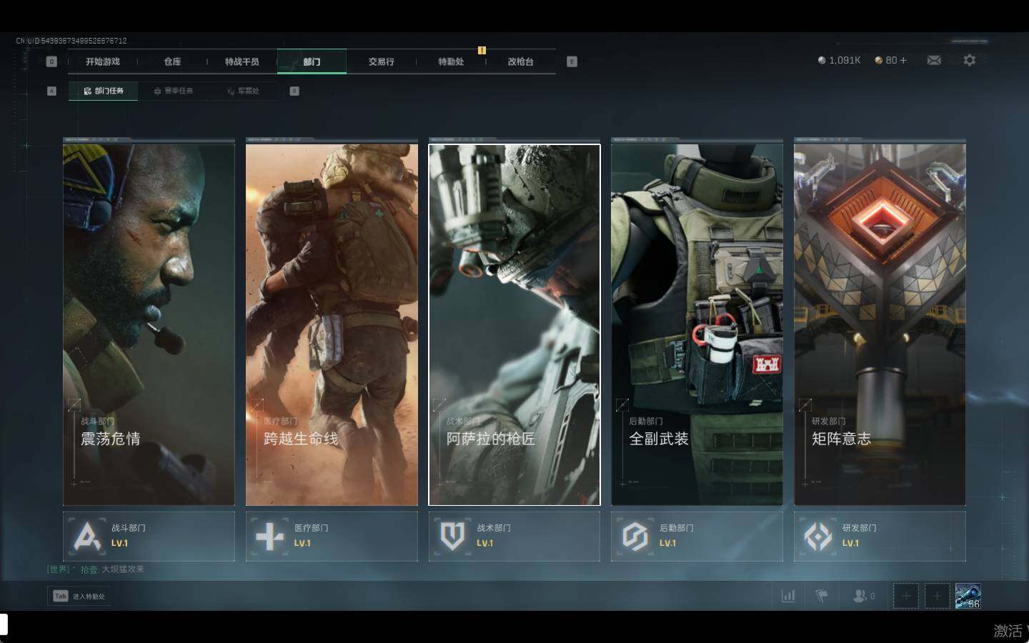
Task: Open the bar-chart statistics icon
Action: (x=788, y=596)
